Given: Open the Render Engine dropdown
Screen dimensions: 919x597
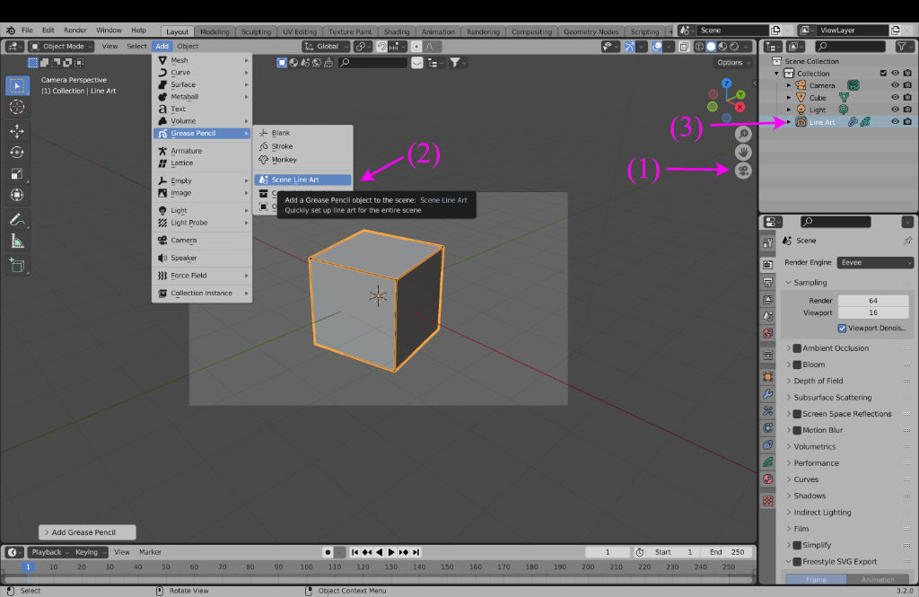Looking at the screenshot, I should [875, 263].
